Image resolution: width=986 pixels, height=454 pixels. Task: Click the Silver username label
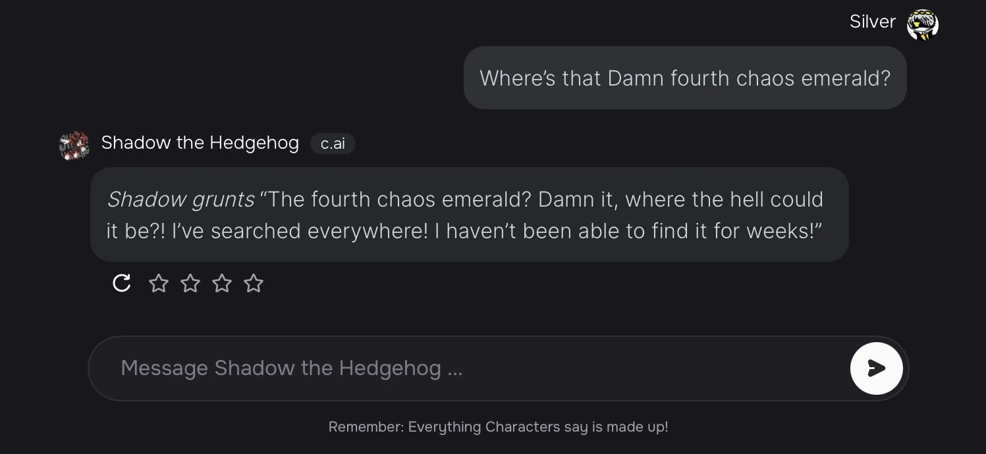tap(872, 21)
